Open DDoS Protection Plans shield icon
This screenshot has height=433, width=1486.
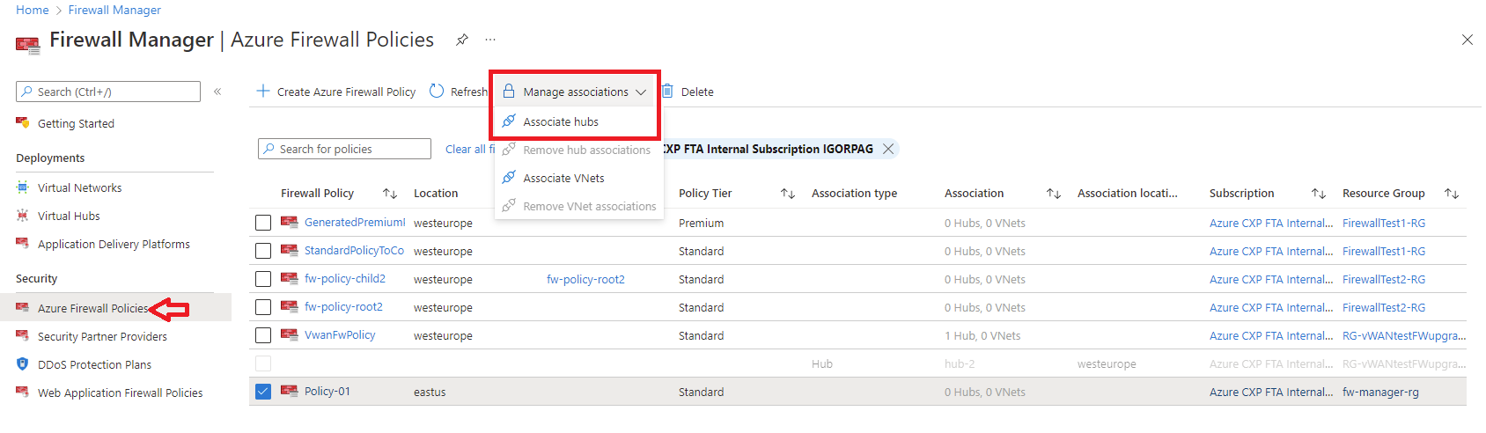click(23, 364)
